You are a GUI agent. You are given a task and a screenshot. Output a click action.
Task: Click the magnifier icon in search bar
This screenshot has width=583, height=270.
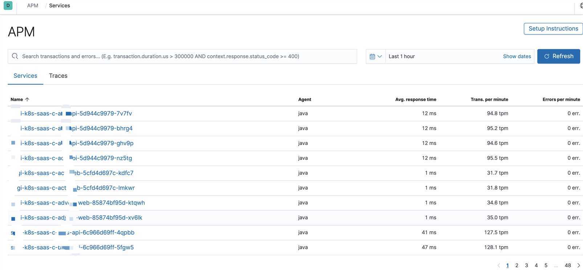coord(15,56)
